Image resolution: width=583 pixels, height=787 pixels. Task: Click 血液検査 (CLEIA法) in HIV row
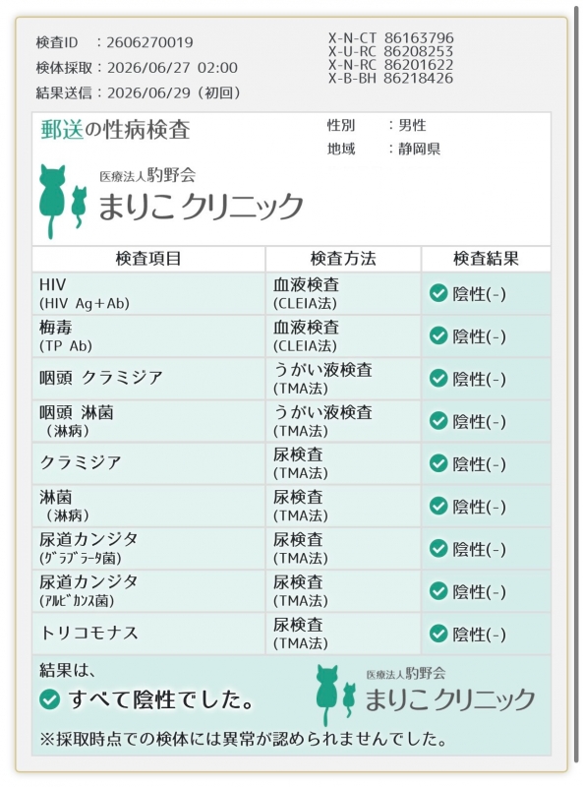coord(343,293)
